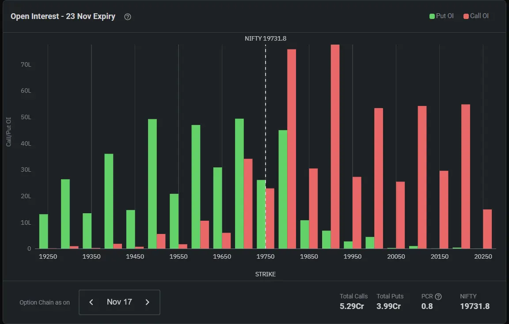Screen dimensions: 509x324
Task: Select the Call OI bar at 20250
Action: (x=487, y=229)
